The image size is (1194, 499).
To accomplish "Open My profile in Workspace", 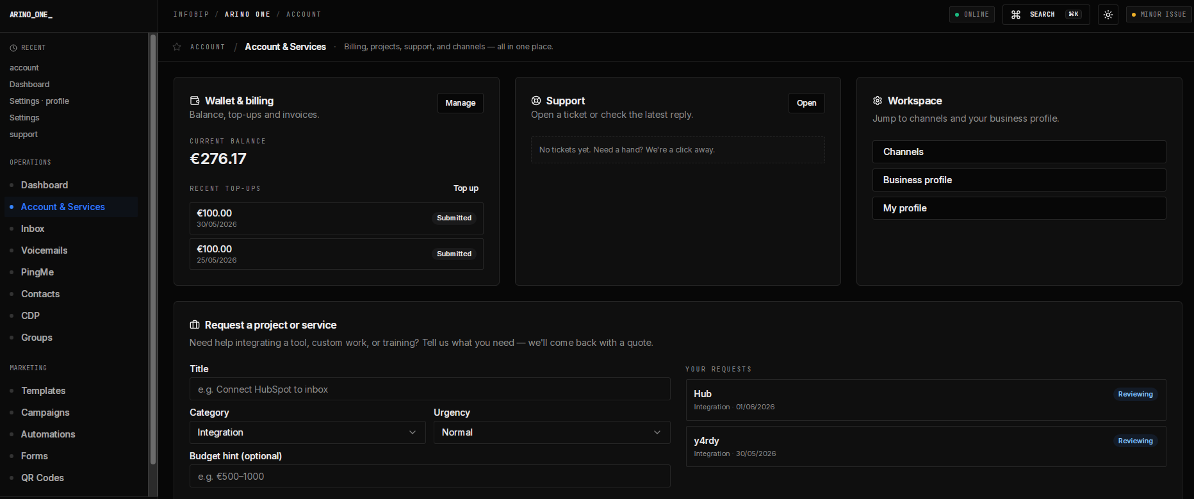I will pyautogui.click(x=1019, y=208).
